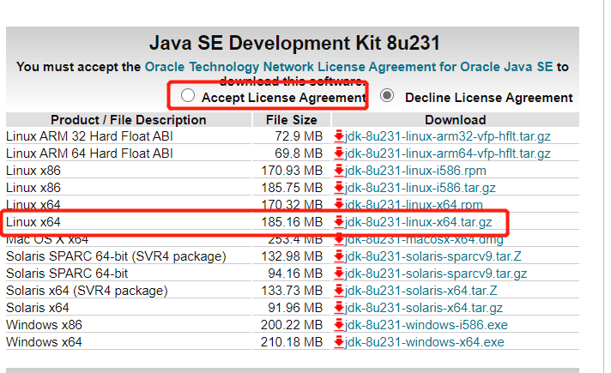
Task: Click red download arrow for linux-i586.rpm
Action: click(339, 171)
